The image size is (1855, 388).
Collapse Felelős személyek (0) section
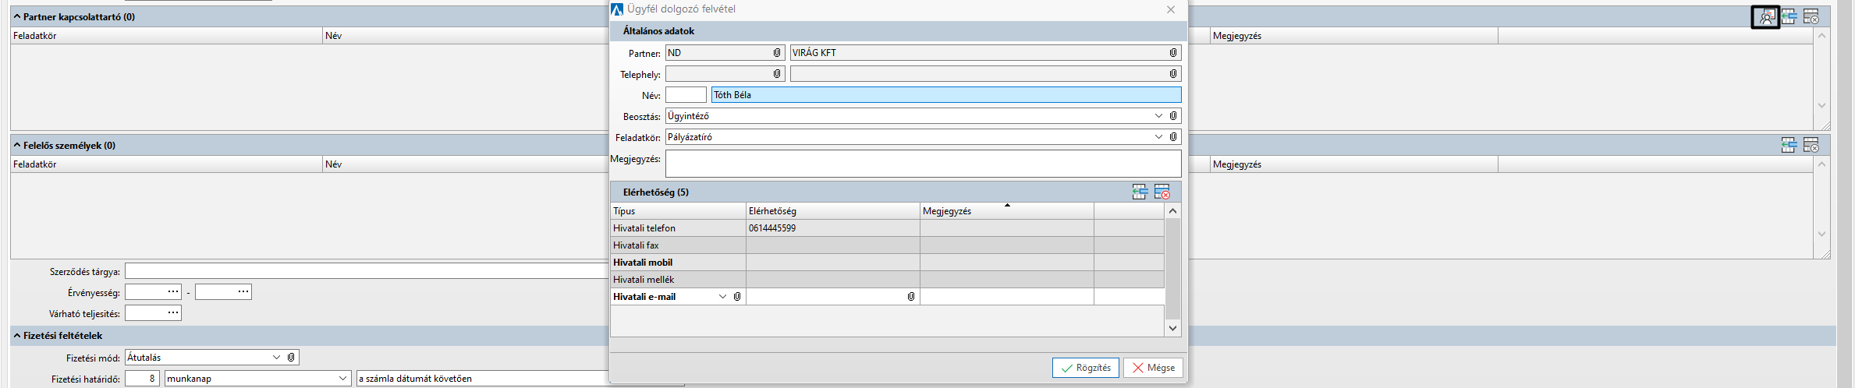pyautogui.click(x=17, y=145)
